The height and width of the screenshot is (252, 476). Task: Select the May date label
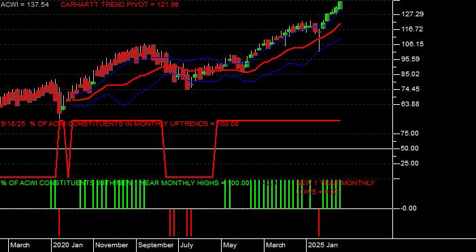pyautogui.click(x=230, y=245)
